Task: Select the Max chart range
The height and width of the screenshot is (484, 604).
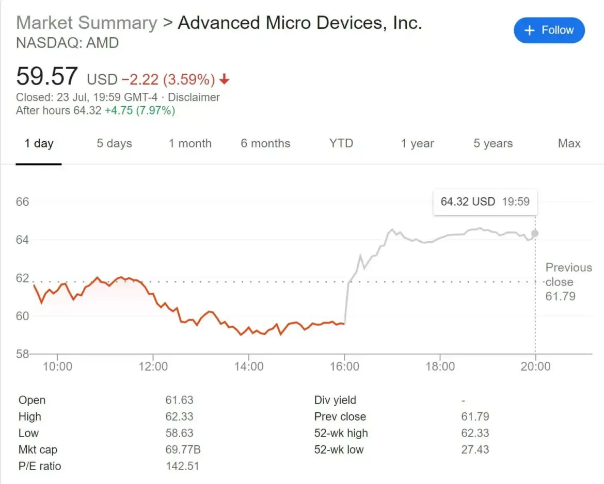Action: click(x=568, y=144)
